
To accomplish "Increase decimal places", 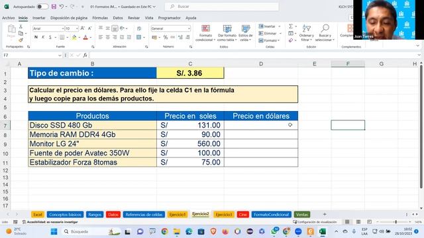I will pos(180,37).
